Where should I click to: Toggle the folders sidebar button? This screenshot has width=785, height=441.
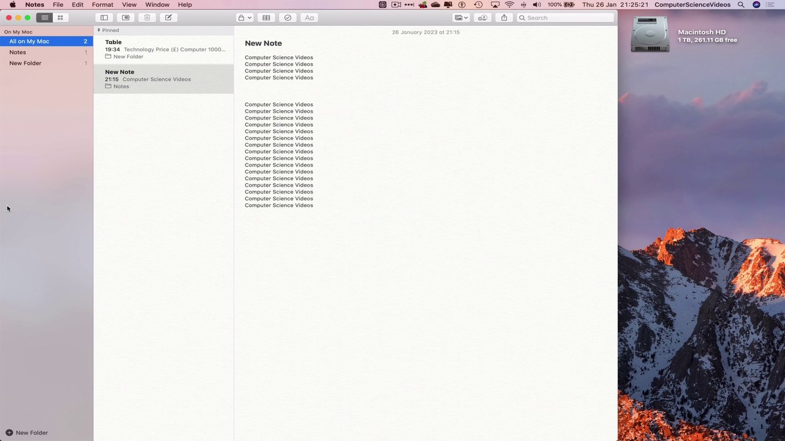click(x=104, y=18)
